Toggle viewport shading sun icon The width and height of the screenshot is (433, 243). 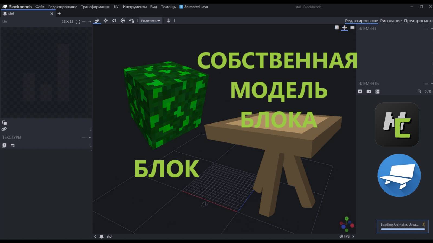tap(344, 27)
